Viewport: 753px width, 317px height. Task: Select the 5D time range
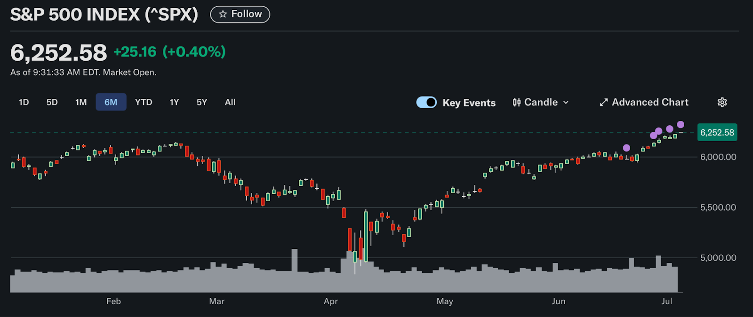(x=52, y=102)
